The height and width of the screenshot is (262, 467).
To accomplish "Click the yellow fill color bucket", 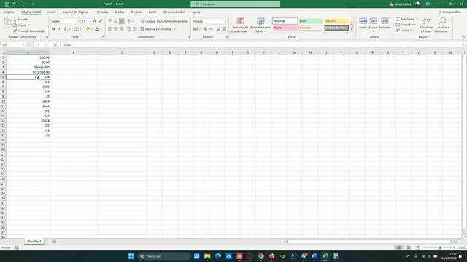I will (x=88, y=29).
